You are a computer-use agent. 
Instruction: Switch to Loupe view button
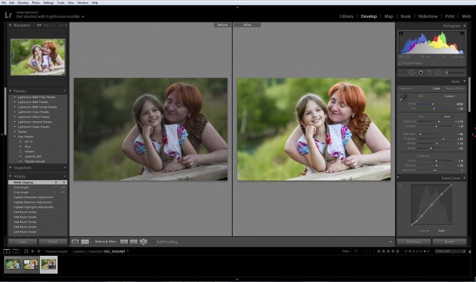75,242
